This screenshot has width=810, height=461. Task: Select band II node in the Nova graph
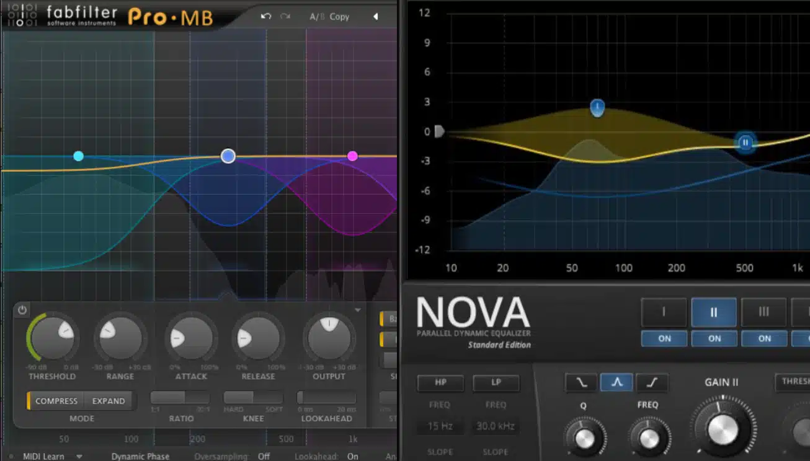click(745, 143)
